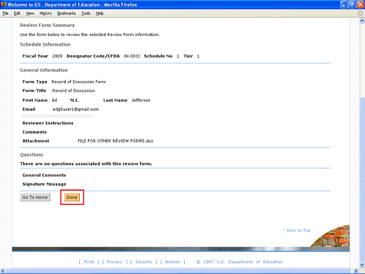
Task: Click the 'Reviewer Instructions' label
Action: coord(48,123)
